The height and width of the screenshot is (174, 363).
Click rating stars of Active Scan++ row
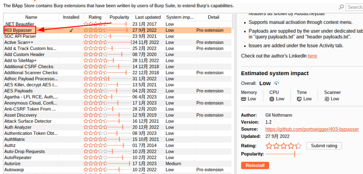[x=95, y=42]
